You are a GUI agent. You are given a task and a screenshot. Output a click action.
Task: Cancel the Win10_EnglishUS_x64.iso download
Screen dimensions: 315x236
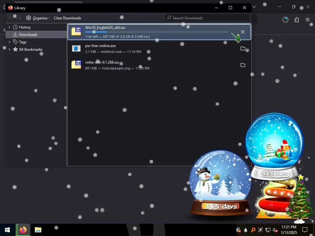(243, 32)
